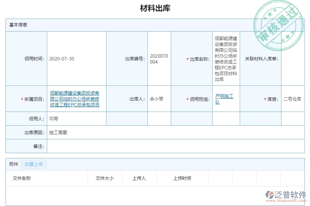Click the 上传人 column header

(x=139, y=178)
